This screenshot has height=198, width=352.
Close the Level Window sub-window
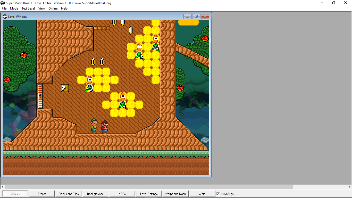click(x=205, y=16)
